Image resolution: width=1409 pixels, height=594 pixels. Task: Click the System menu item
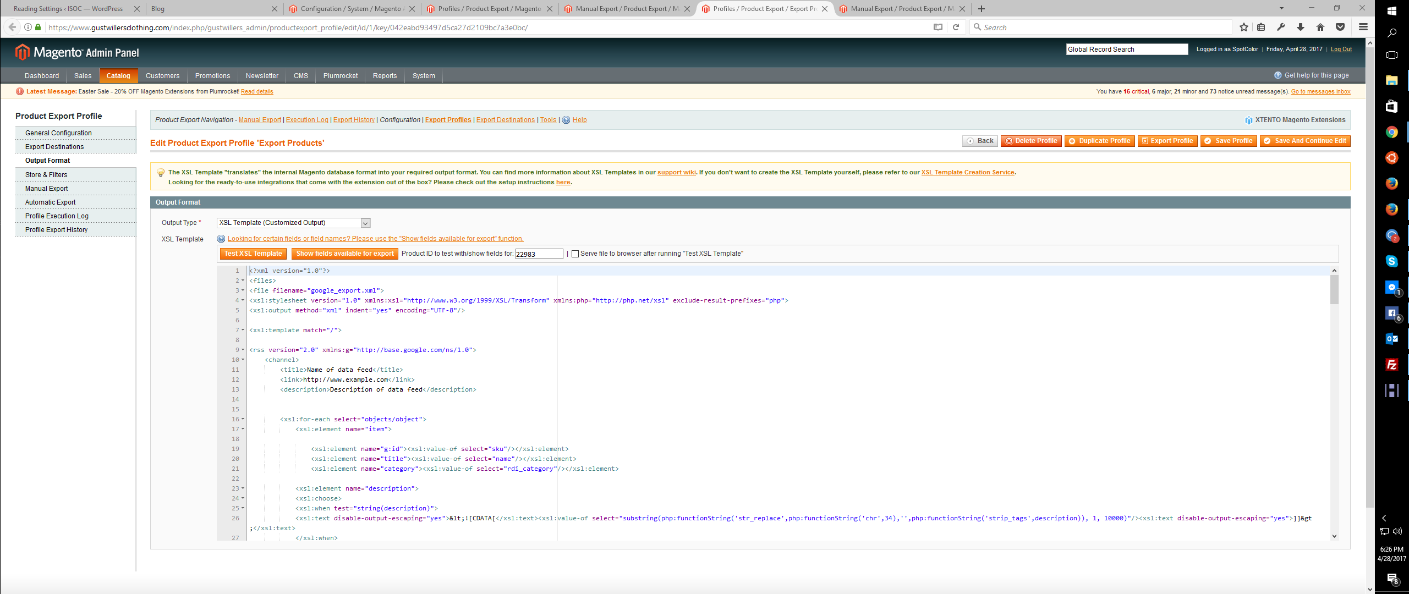tap(423, 75)
